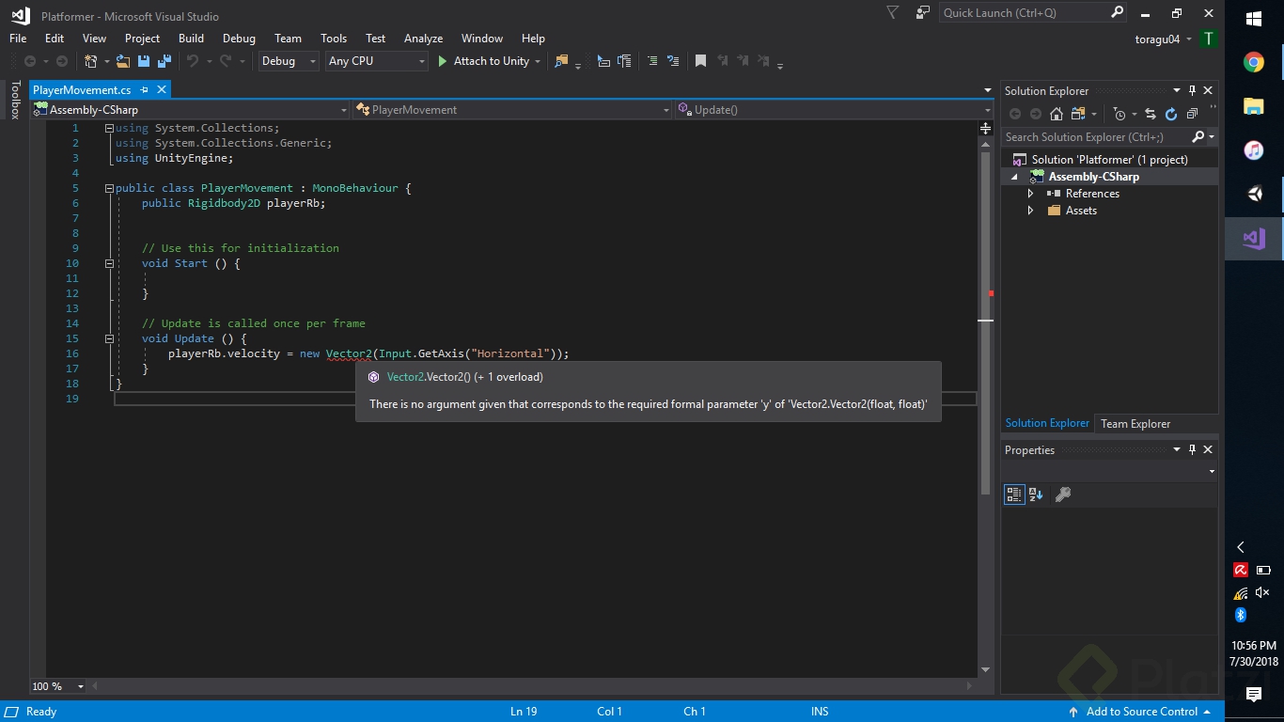
Task: Click the Undo icon on the toolbar
Action: tap(194, 61)
